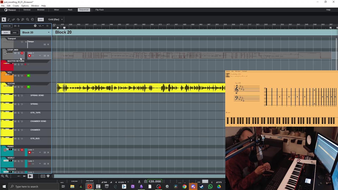The width and height of the screenshot is (338, 190).
Task: Toggle Manual Rec mode
Action: point(7,26)
